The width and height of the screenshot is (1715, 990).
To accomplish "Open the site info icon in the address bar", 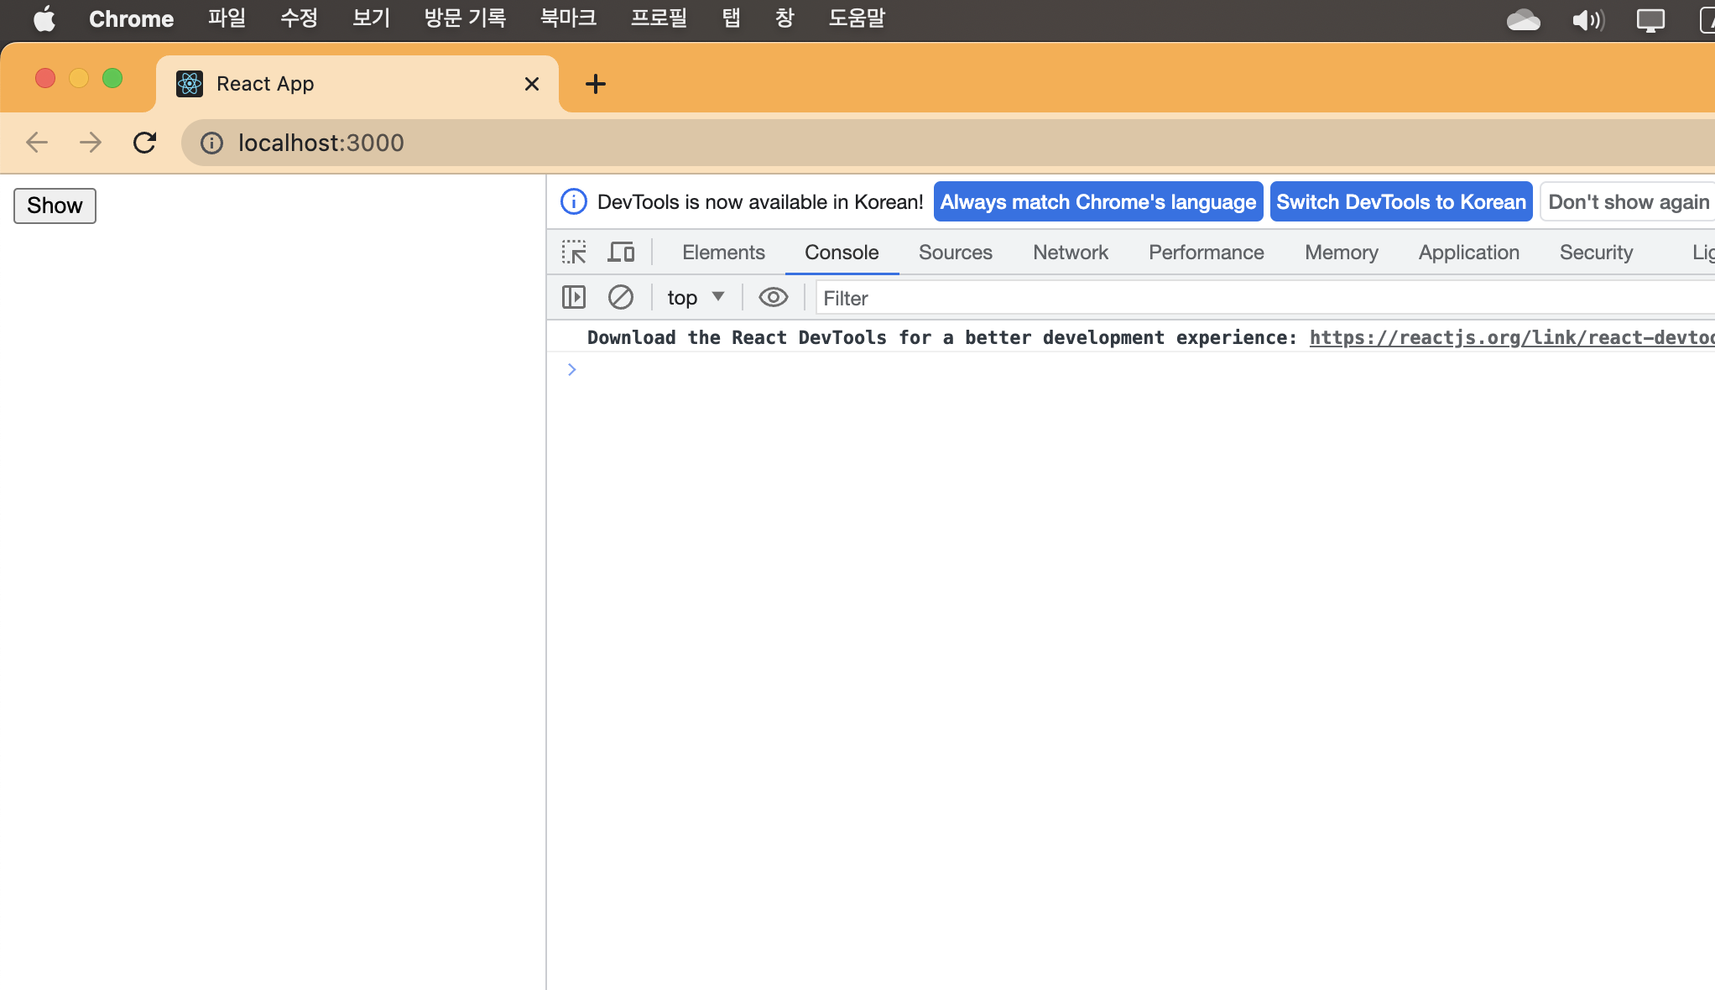I will (x=211, y=143).
